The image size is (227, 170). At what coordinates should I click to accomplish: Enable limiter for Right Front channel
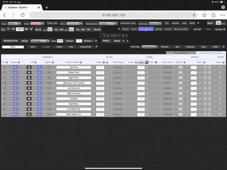[x=180, y=78]
